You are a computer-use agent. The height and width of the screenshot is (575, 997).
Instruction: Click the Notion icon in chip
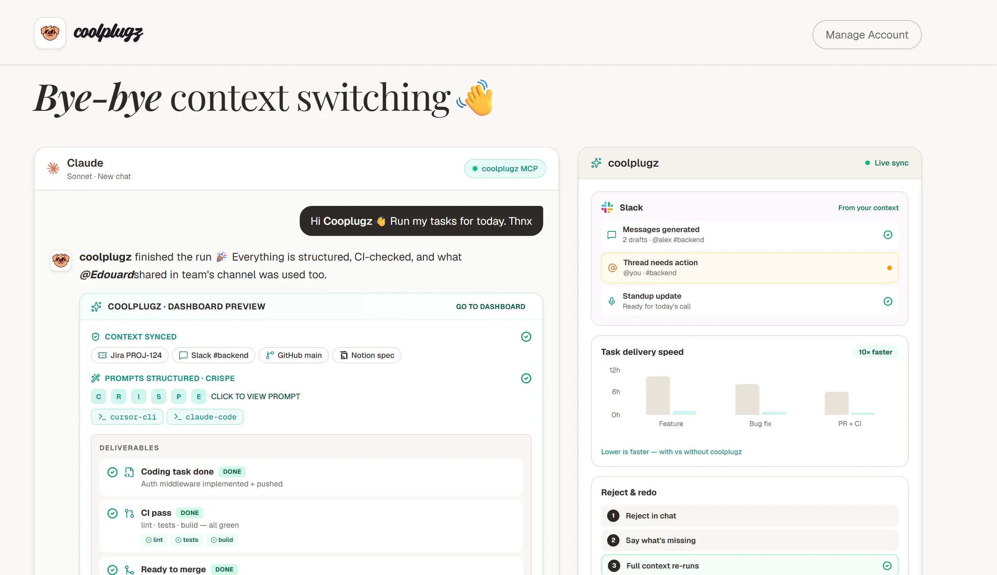pos(344,355)
